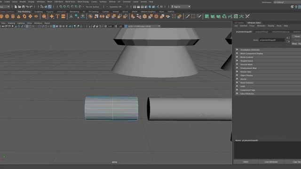Image resolution: width=301 pixels, height=169 pixels.
Task: Click the highlighted select-by-component mode icon
Action: (x=50, y=7)
